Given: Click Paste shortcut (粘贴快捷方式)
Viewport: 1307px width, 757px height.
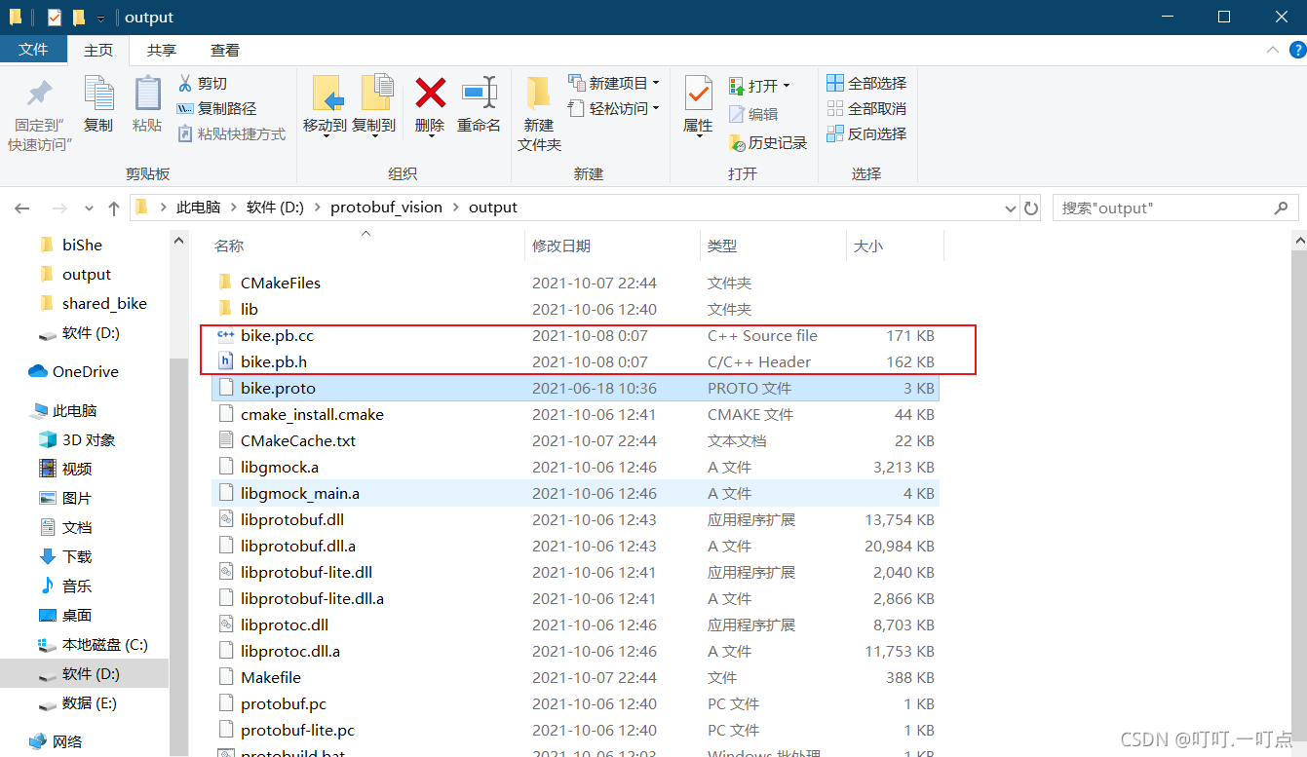Looking at the screenshot, I should click(232, 134).
